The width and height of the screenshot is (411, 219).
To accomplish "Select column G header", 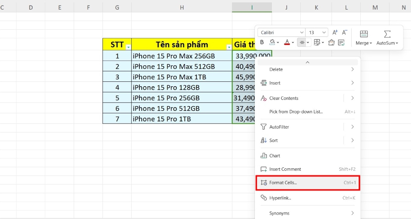I will coord(117,7).
